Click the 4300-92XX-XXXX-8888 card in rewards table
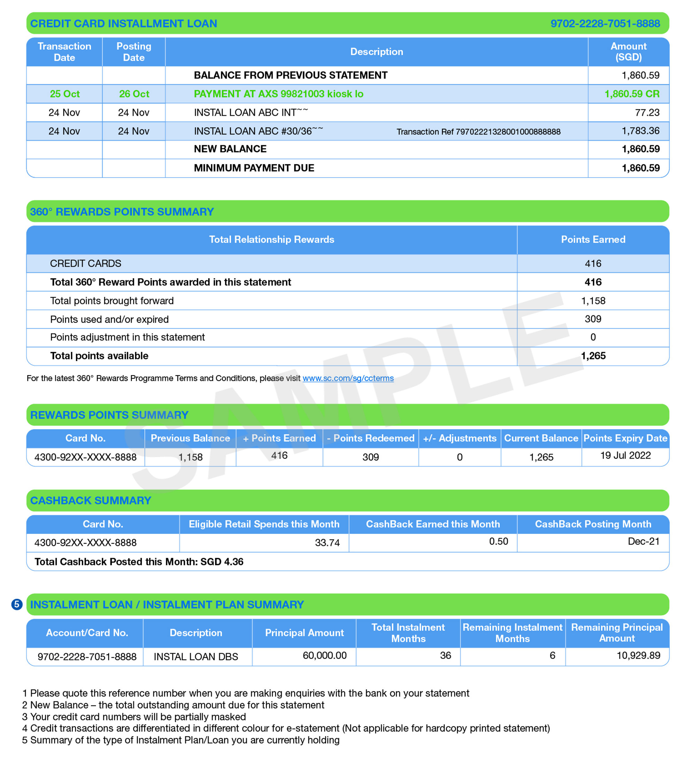Screen dimensions: 682x773 [x=86, y=457]
